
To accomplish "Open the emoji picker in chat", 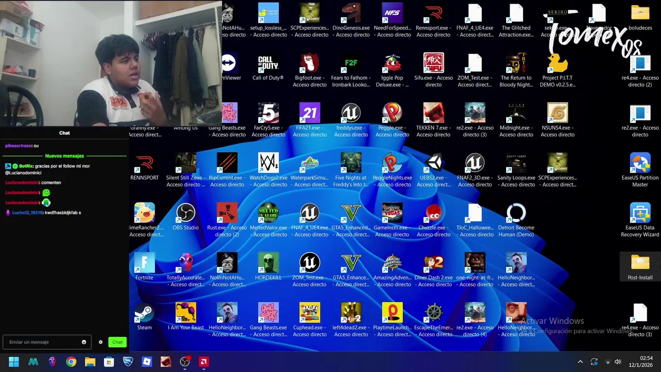I will point(84,342).
